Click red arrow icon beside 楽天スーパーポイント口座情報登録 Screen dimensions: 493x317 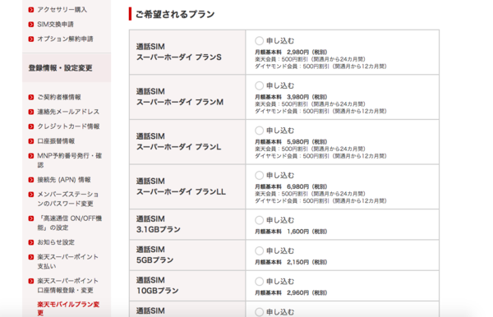[x=31, y=281]
